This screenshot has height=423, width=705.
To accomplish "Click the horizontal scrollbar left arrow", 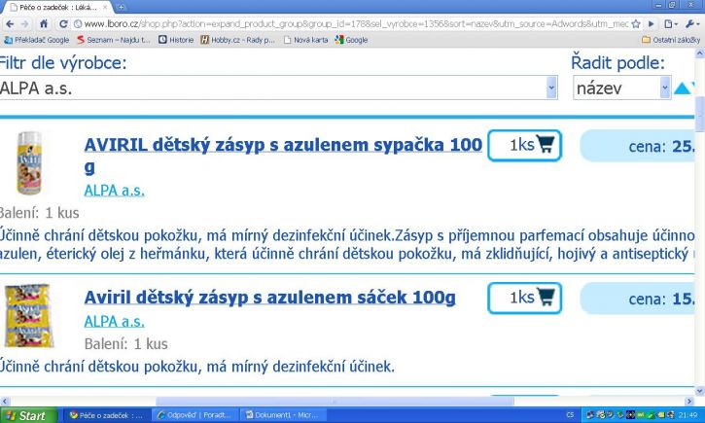I will (5, 401).
